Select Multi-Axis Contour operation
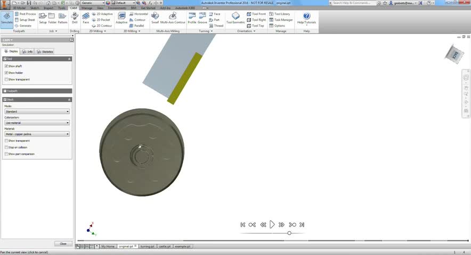Screen dimensions: 471x255 173,18
